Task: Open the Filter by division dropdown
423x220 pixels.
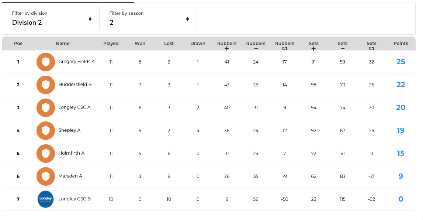Action: pos(52,18)
